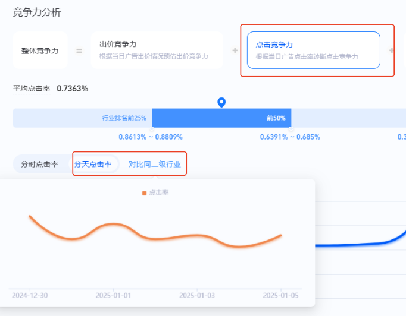The width and height of the screenshot is (406, 316).
Task: Click the 0.7363% value
Action: point(73,89)
